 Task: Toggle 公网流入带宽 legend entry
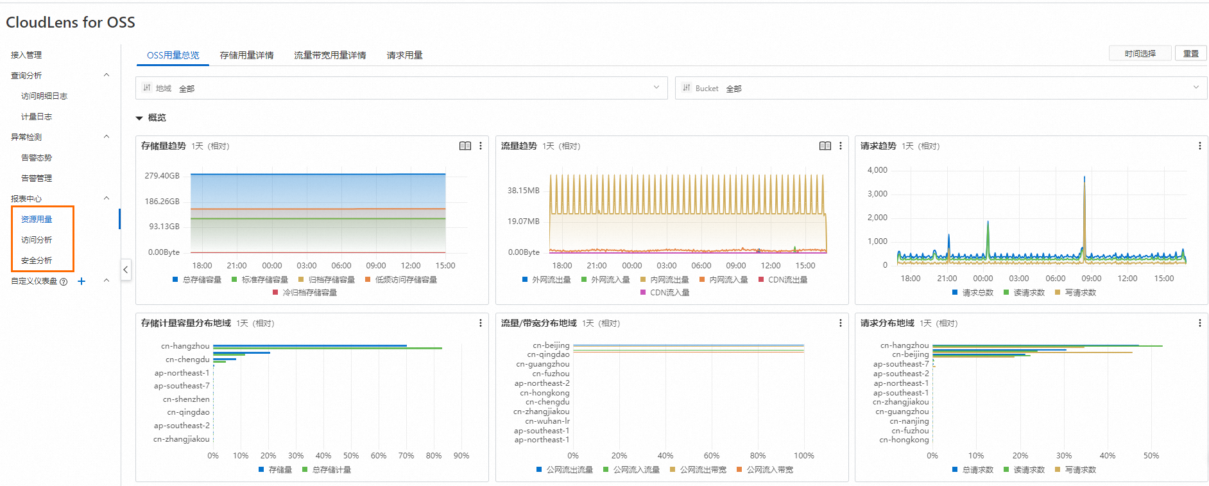click(765, 470)
